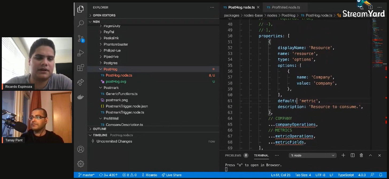The image size is (389, 179).
Task: Open the Accounts icon in activity bar
Action: tap(80, 149)
